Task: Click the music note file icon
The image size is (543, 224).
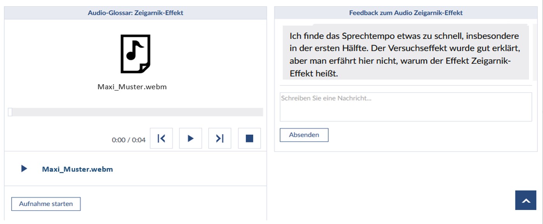Action: point(135,54)
